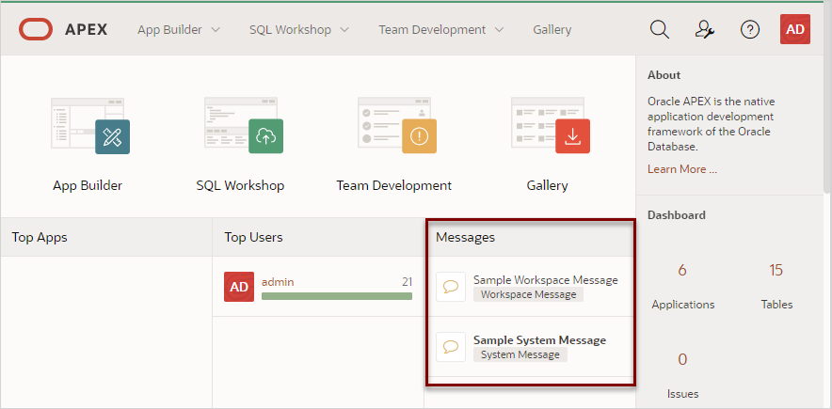Click the 15 Tables dashboard count
832x409 pixels.
pyautogui.click(x=776, y=270)
